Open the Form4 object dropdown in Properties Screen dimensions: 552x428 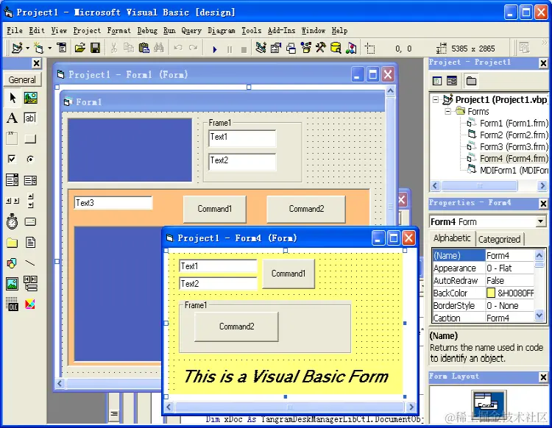541,221
